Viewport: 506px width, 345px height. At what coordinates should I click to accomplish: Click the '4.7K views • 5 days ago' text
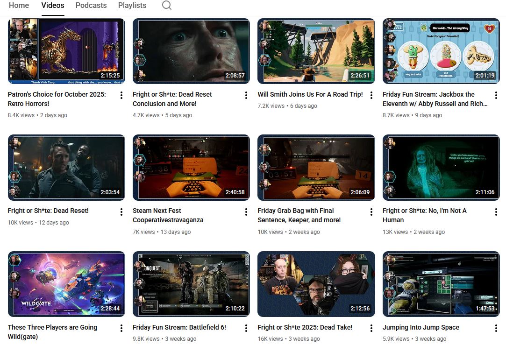162,115
